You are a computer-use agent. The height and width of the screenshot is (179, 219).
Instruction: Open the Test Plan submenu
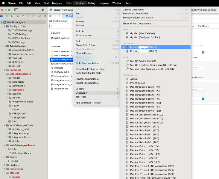(x=97, y=97)
